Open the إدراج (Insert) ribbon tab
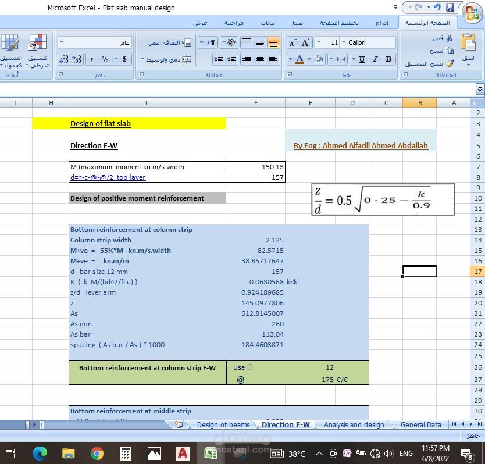 pyautogui.click(x=381, y=23)
